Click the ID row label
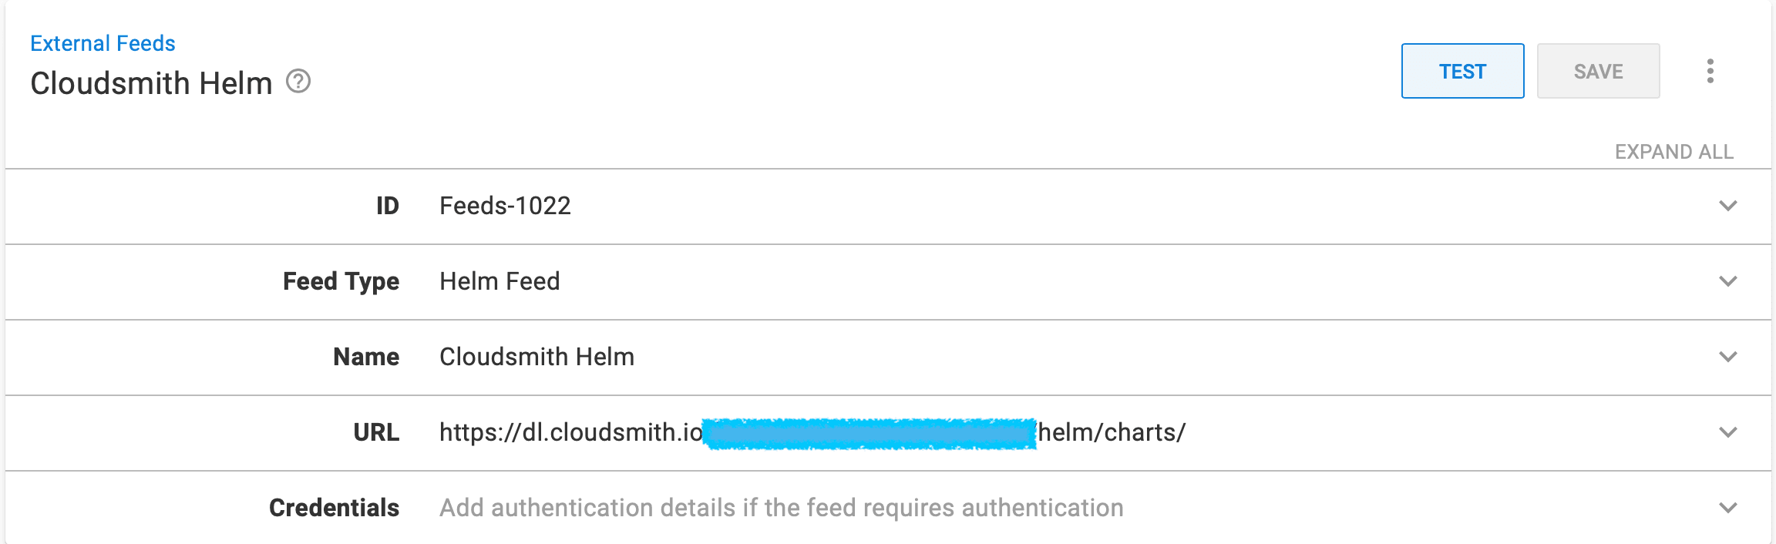1776x544 pixels. pos(387,206)
